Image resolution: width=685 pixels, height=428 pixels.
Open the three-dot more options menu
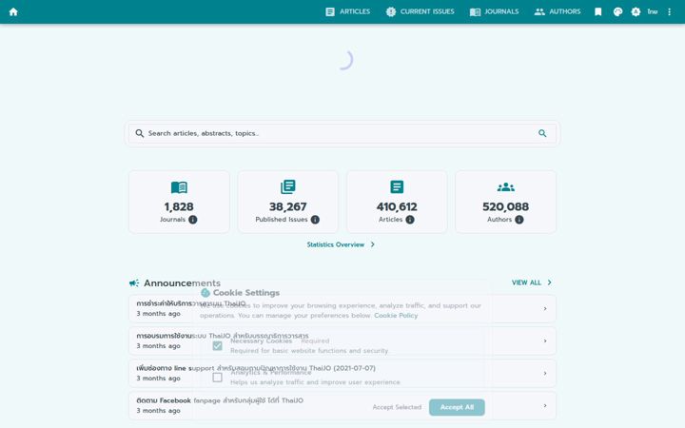(x=669, y=11)
